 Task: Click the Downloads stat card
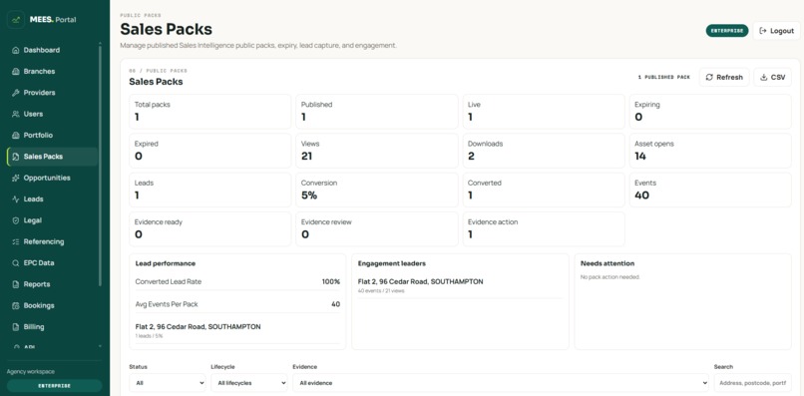pos(544,151)
